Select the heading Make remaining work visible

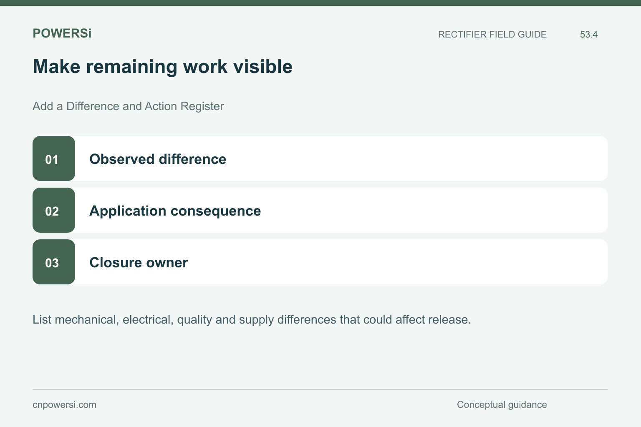coord(163,66)
